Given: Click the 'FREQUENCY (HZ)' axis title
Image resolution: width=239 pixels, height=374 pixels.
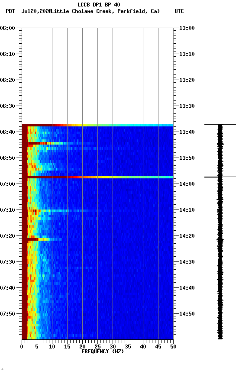Looking at the screenshot, I should (x=103, y=351).
